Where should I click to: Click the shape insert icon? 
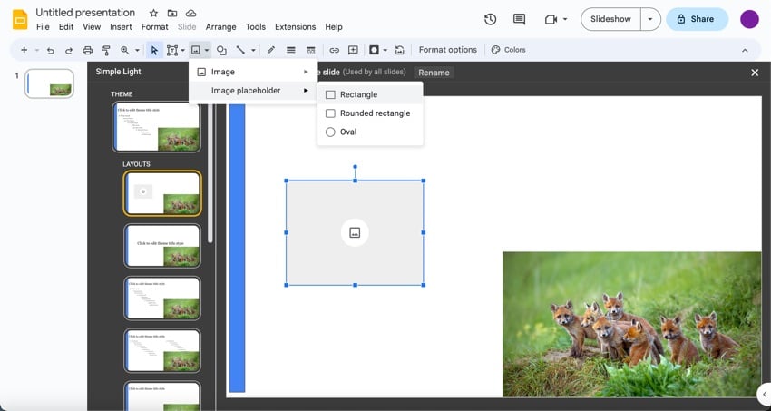pyautogui.click(x=221, y=50)
